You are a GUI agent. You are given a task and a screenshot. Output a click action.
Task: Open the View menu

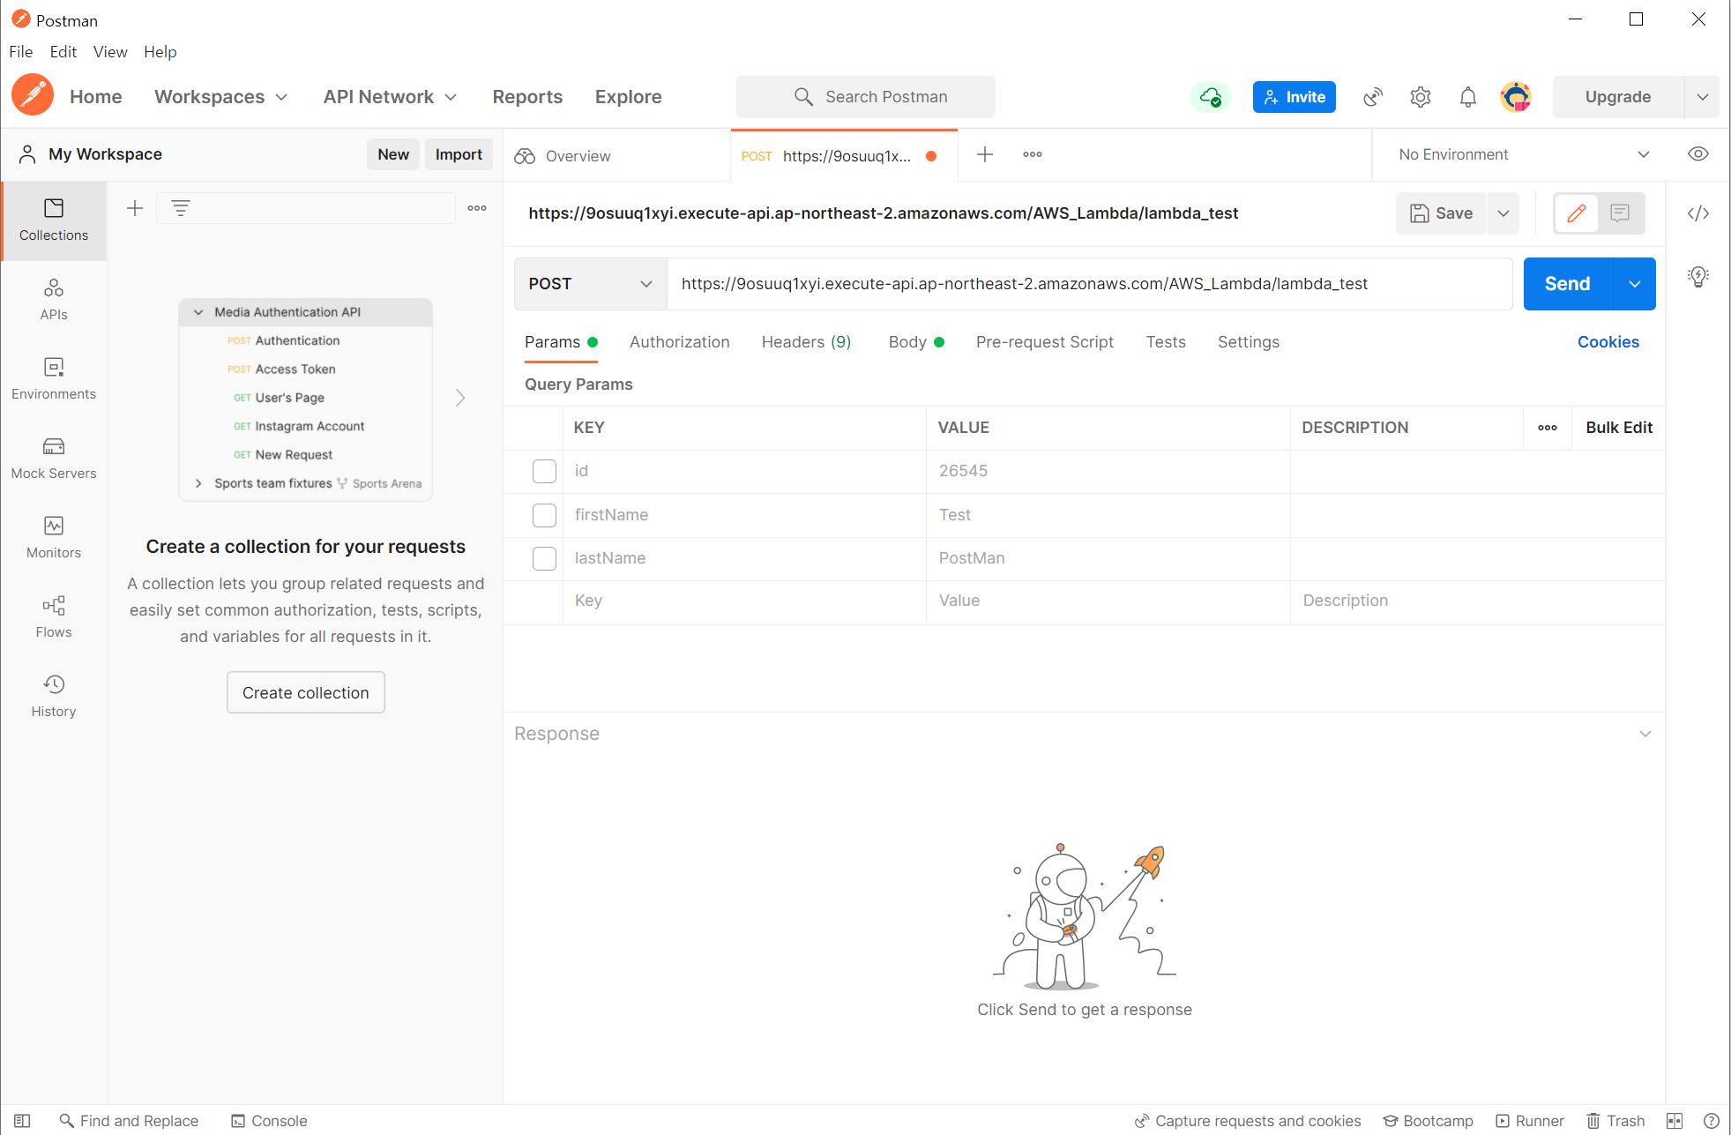point(110,52)
